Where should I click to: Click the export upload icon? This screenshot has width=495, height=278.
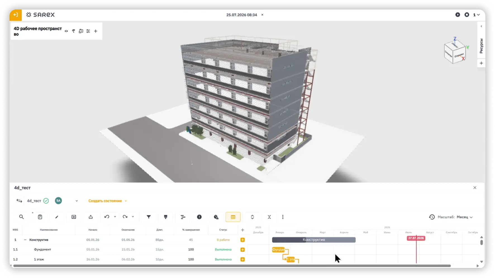point(91,217)
